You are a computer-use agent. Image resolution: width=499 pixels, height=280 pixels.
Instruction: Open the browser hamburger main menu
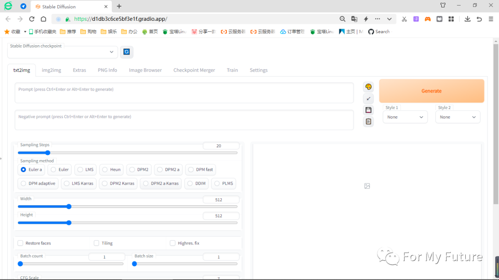491,19
